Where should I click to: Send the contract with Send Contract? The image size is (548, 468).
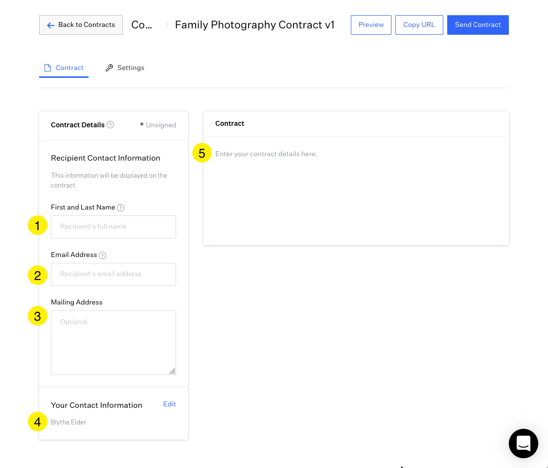click(478, 25)
